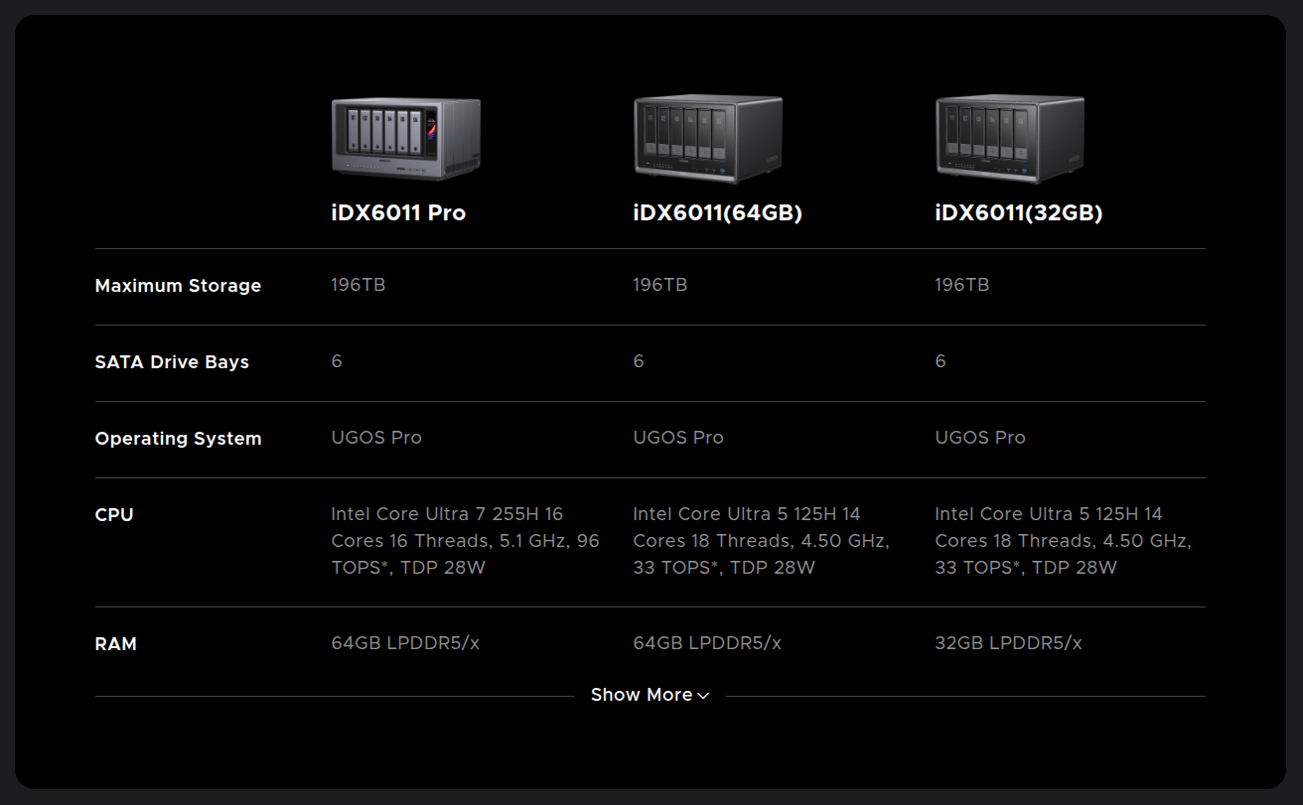Screen dimensions: 1303x805
Task: Select 196TB value for iDX6011 Pro
Action: 359,285
